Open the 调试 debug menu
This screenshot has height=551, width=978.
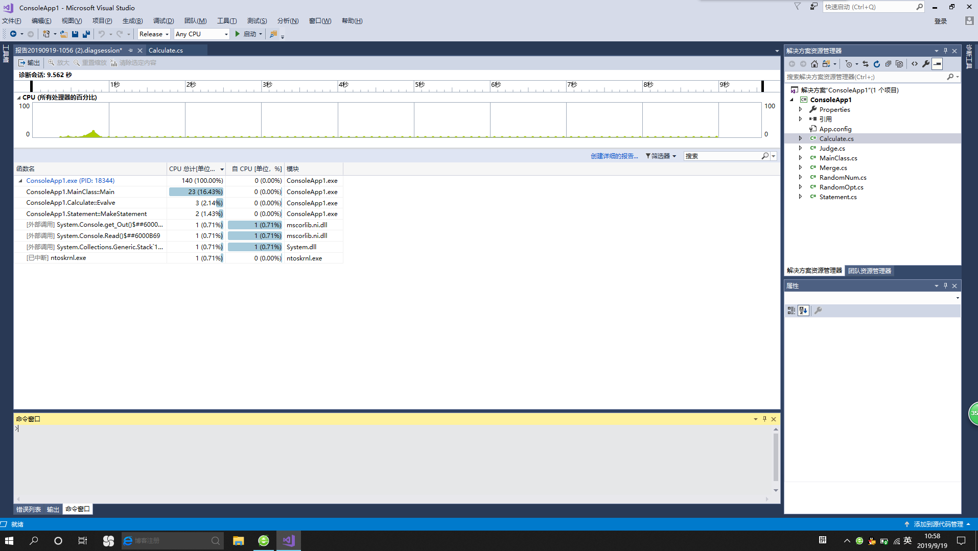(164, 21)
